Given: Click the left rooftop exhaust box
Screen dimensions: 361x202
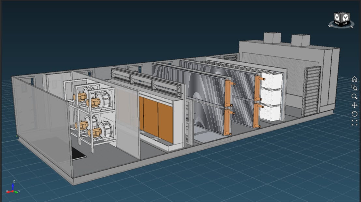Looking at the screenshot, I should (x=272, y=37).
